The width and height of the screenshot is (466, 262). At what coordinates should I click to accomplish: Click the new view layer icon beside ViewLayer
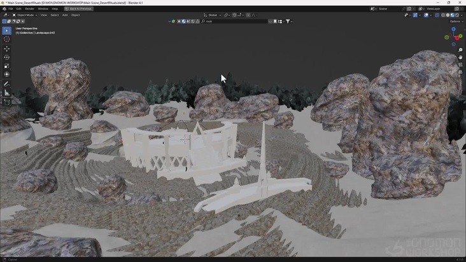[x=457, y=9]
